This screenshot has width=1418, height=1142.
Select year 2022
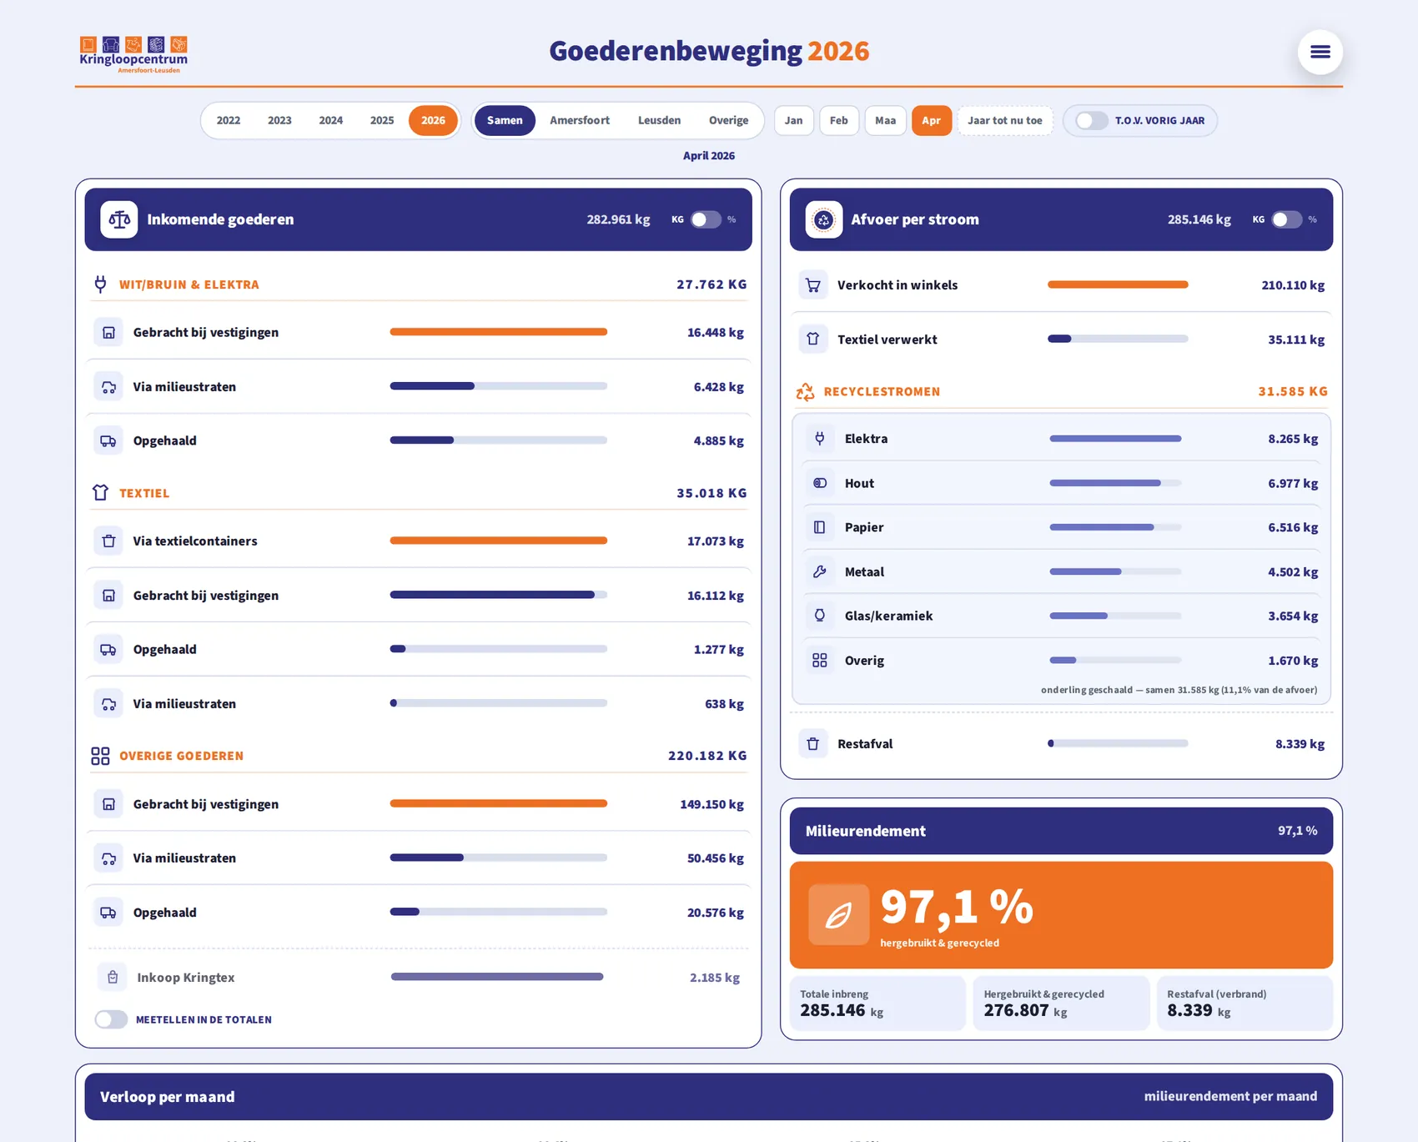[229, 121]
